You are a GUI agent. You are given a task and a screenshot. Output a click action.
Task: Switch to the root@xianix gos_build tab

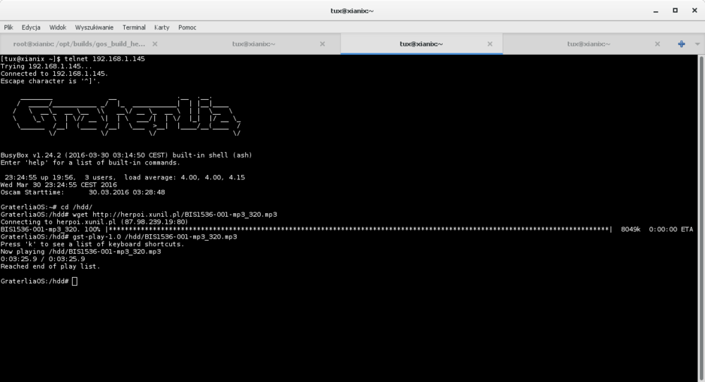point(78,44)
